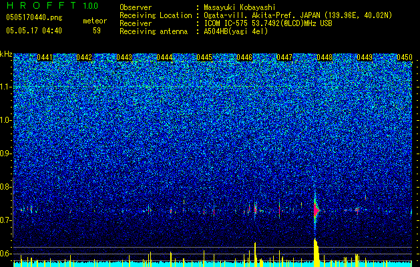
Task: Click the 0.7 kHz axis label
Action: click(6, 220)
